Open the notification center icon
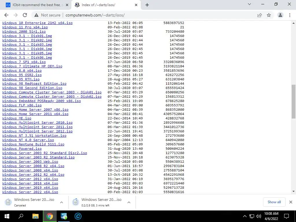This screenshot has width=296, height=222. coord(286,216)
